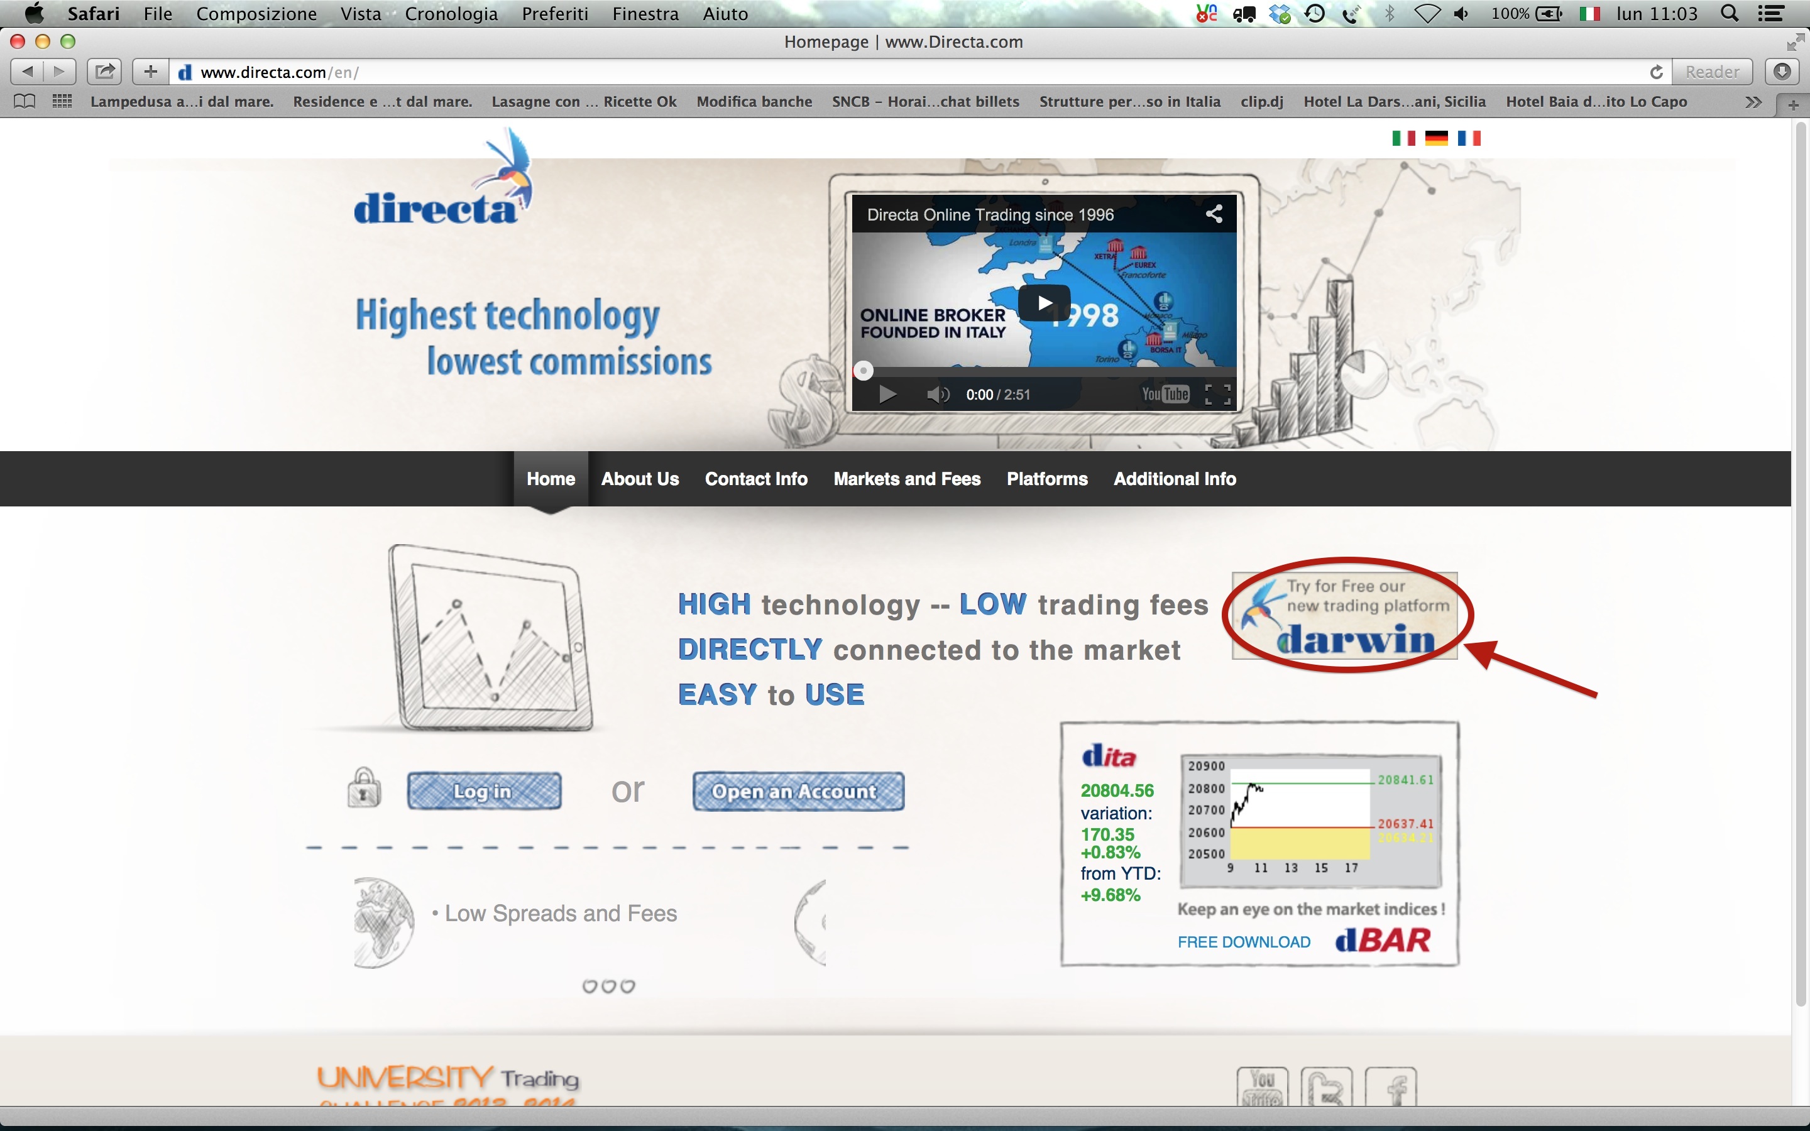Click the Open an Account button
The width and height of the screenshot is (1810, 1131).
coord(798,790)
